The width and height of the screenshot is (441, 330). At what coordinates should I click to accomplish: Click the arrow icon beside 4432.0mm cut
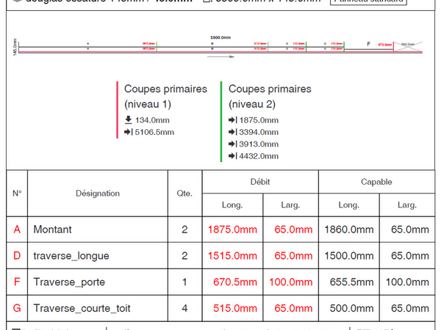click(x=233, y=155)
